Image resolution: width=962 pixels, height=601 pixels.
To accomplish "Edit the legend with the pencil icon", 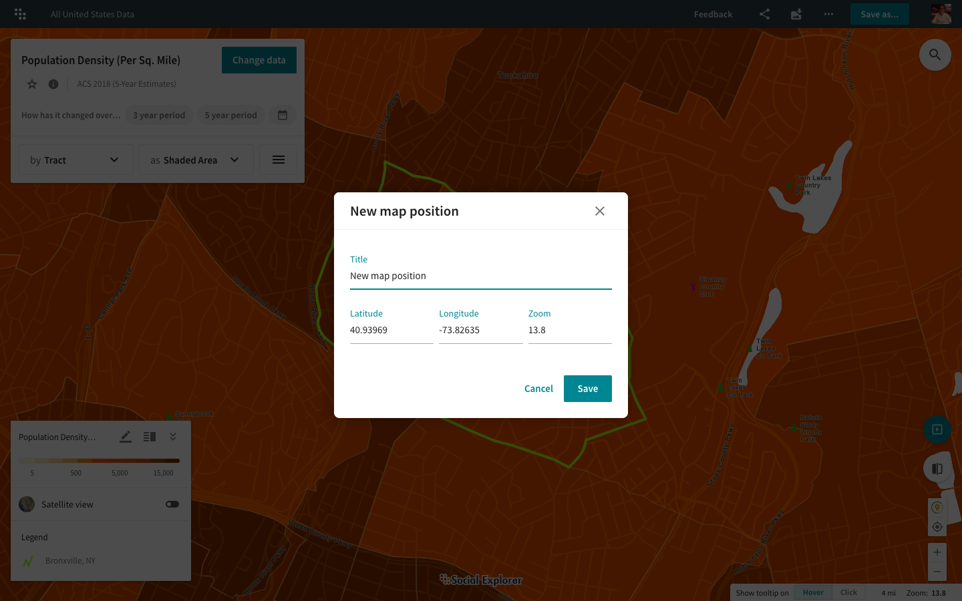I will 126,436.
